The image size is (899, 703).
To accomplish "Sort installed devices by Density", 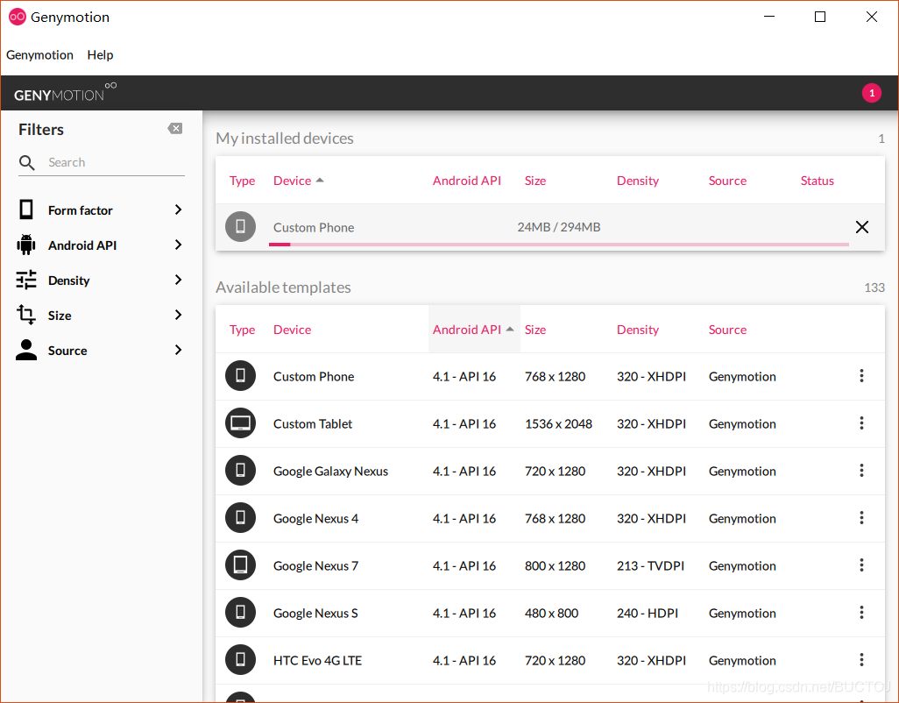I will point(638,181).
